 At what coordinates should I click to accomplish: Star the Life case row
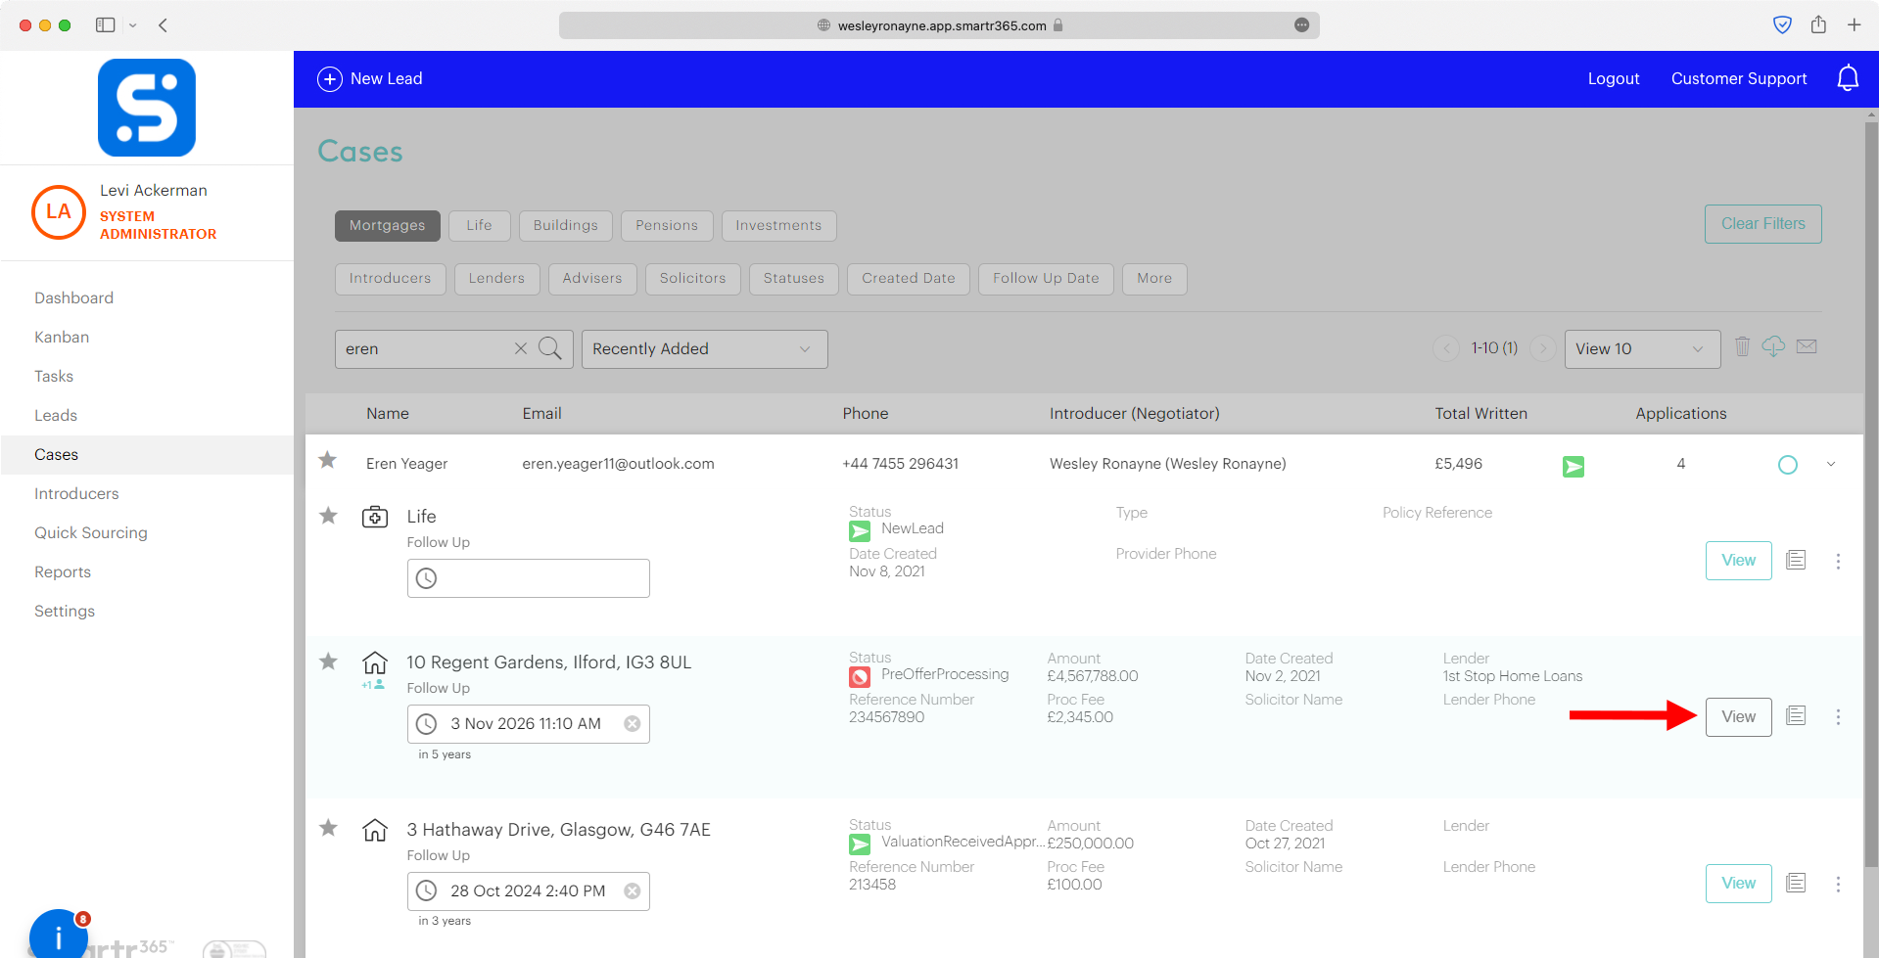click(x=328, y=516)
